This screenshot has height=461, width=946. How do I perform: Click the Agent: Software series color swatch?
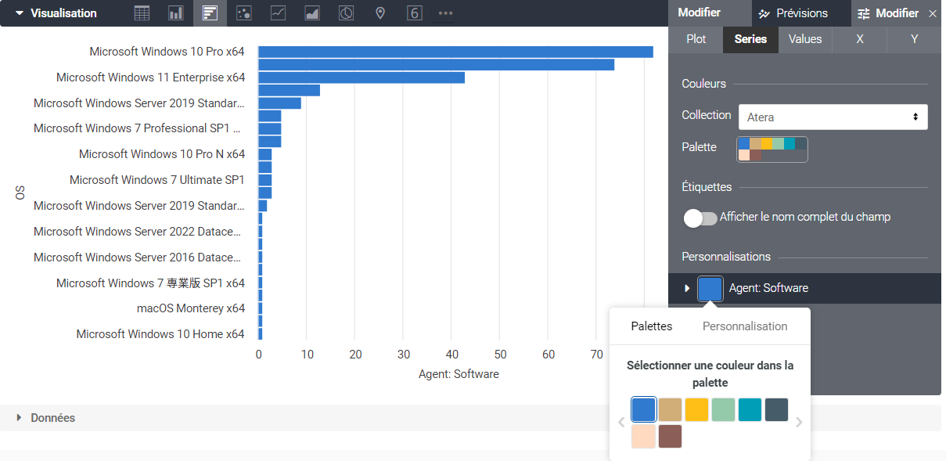tap(710, 288)
